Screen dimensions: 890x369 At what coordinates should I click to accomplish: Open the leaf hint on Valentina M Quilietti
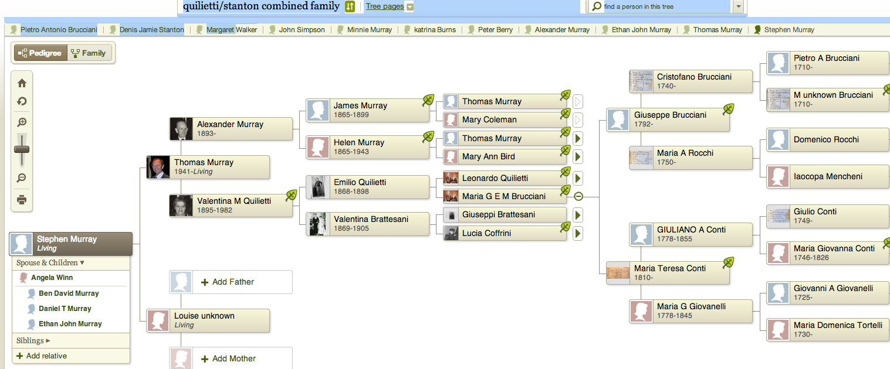coord(291,196)
